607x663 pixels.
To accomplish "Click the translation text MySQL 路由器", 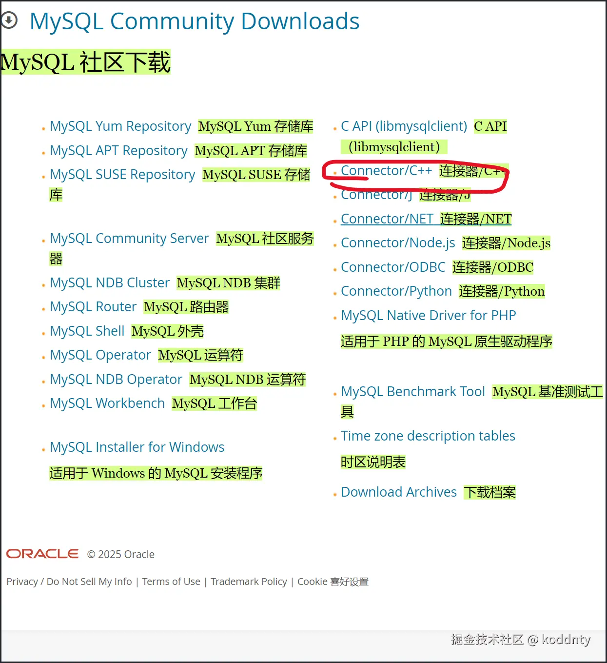I will pyautogui.click(x=186, y=307).
